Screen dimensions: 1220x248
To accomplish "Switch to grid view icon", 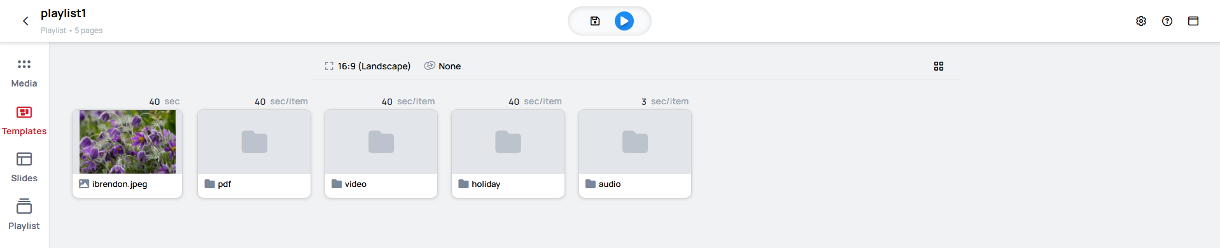I will click(939, 66).
